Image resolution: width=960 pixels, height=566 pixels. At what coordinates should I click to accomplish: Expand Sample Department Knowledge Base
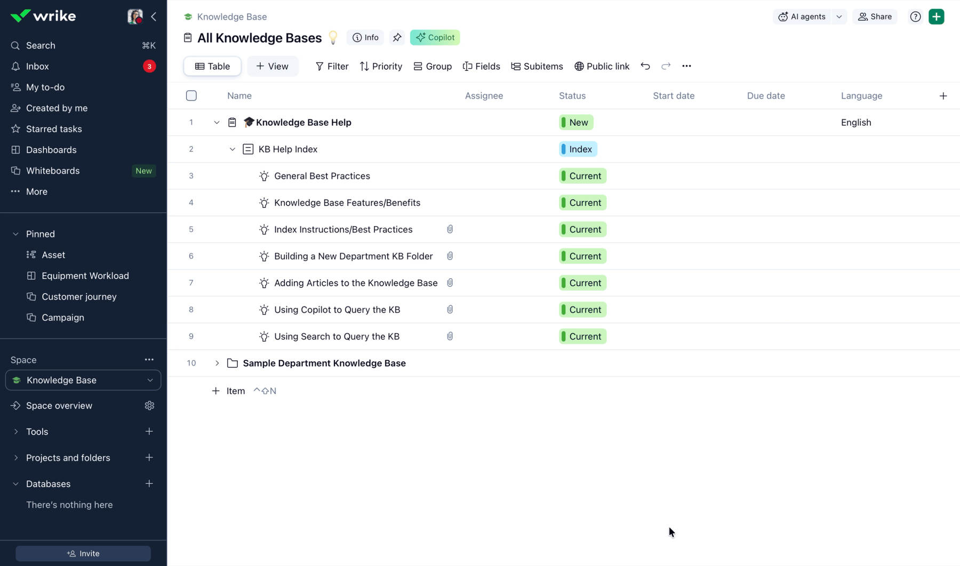pyautogui.click(x=217, y=363)
